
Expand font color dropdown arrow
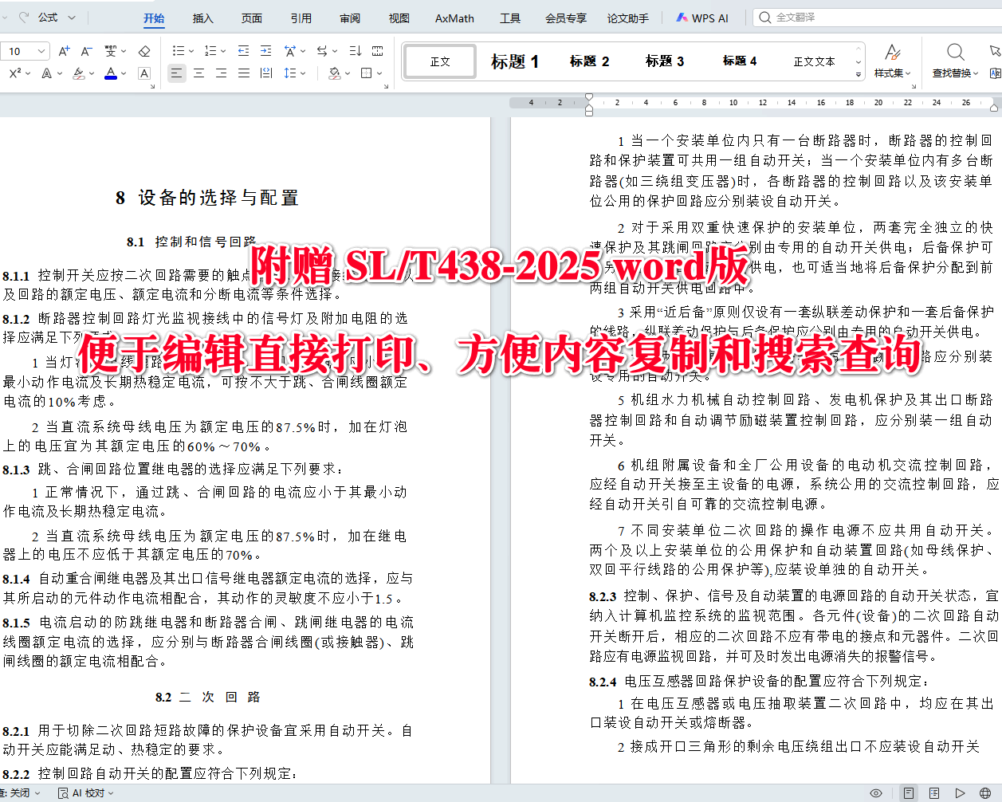[124, 73]
